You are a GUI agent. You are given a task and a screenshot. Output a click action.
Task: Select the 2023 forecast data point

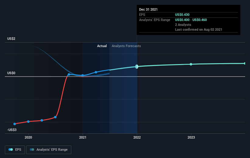tap(191, 64)
